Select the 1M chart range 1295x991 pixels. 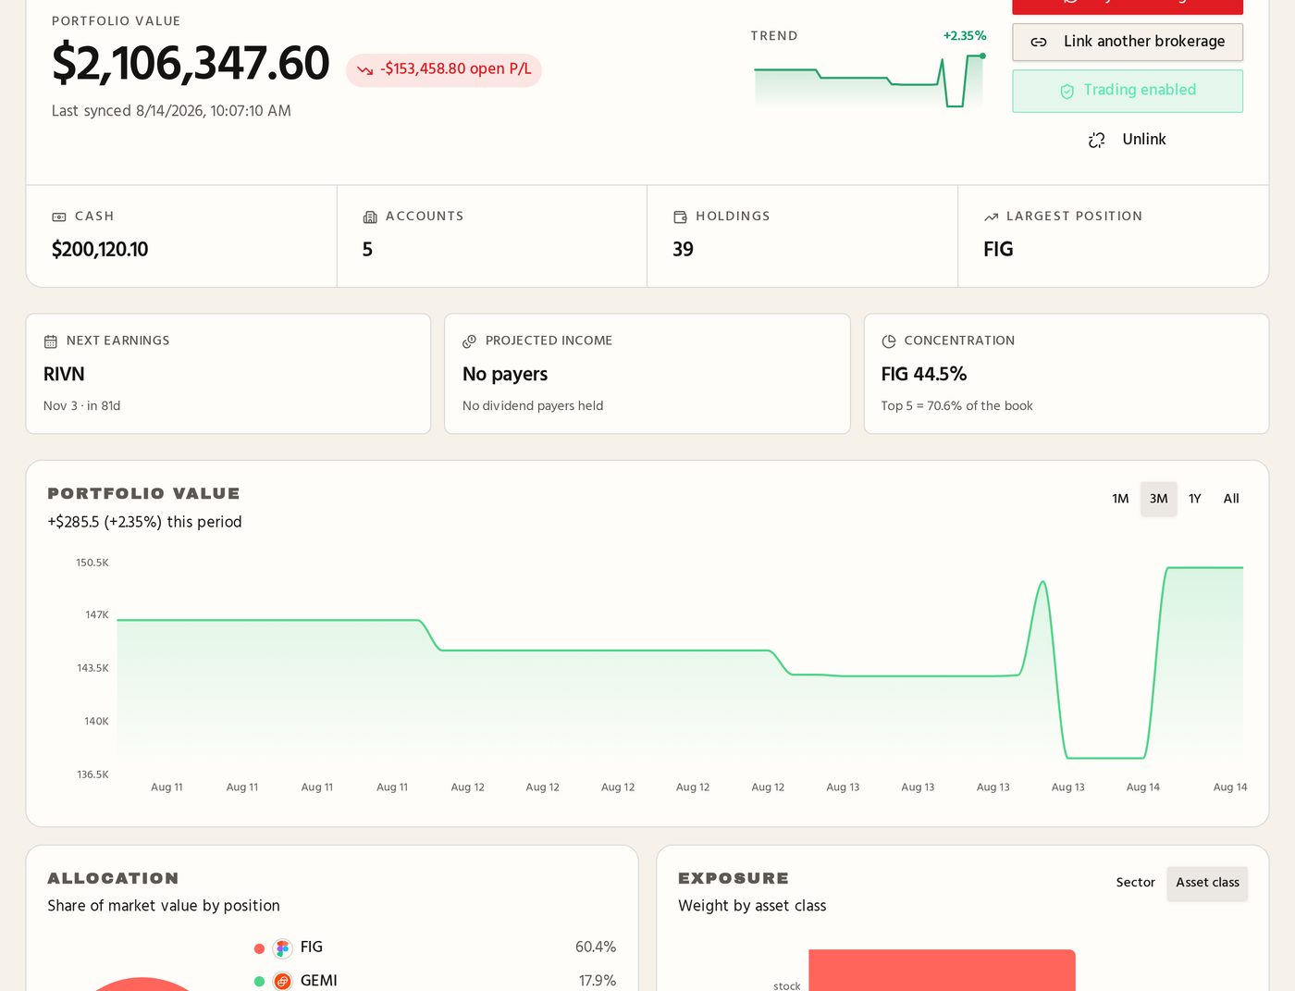(x=1120, y=499)
